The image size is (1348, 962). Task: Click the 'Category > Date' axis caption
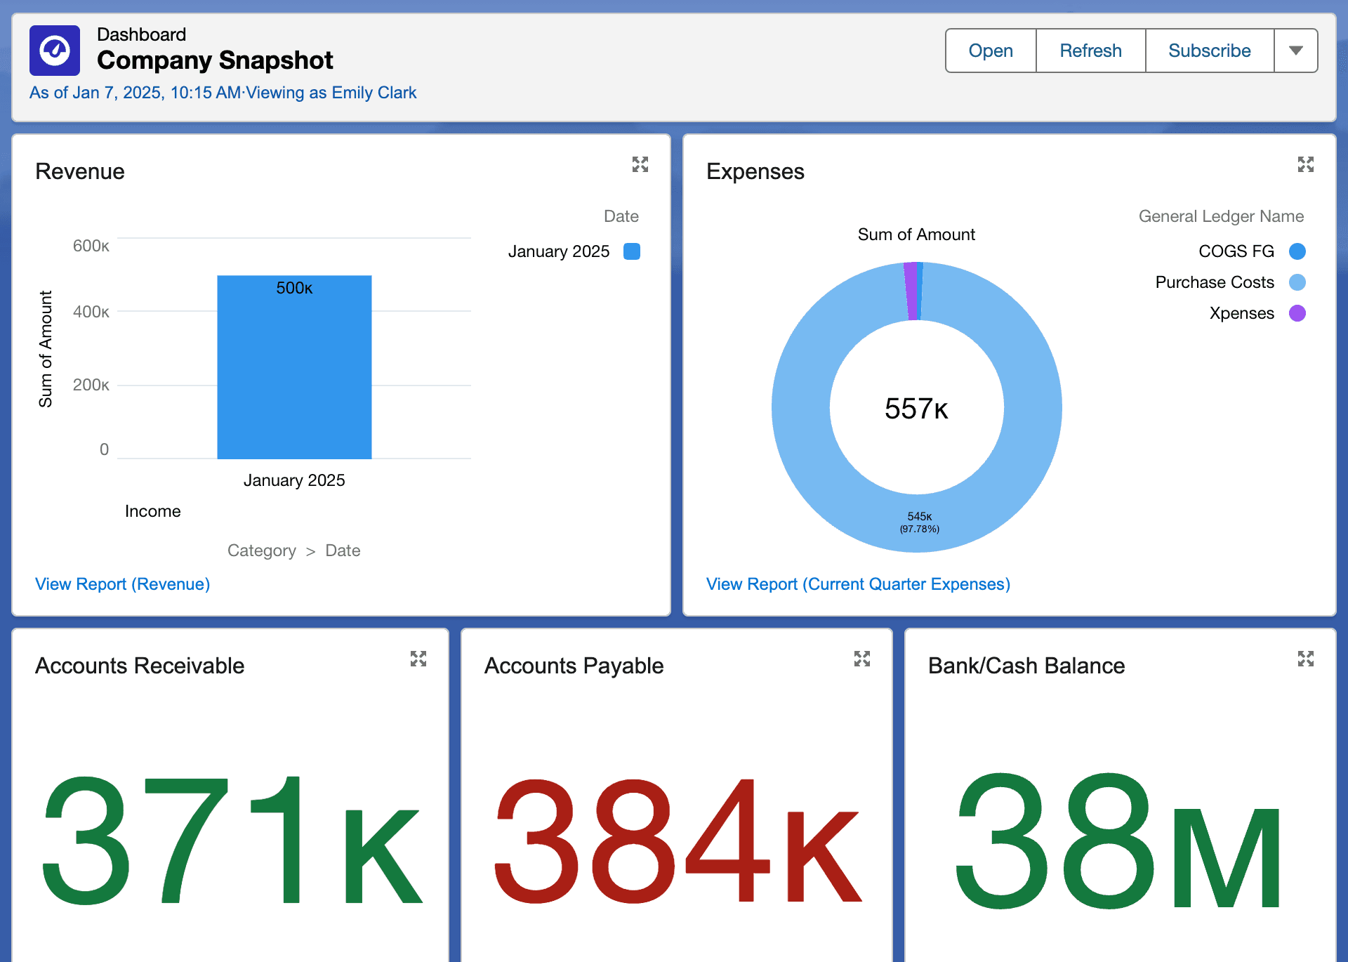coord(293,551)
